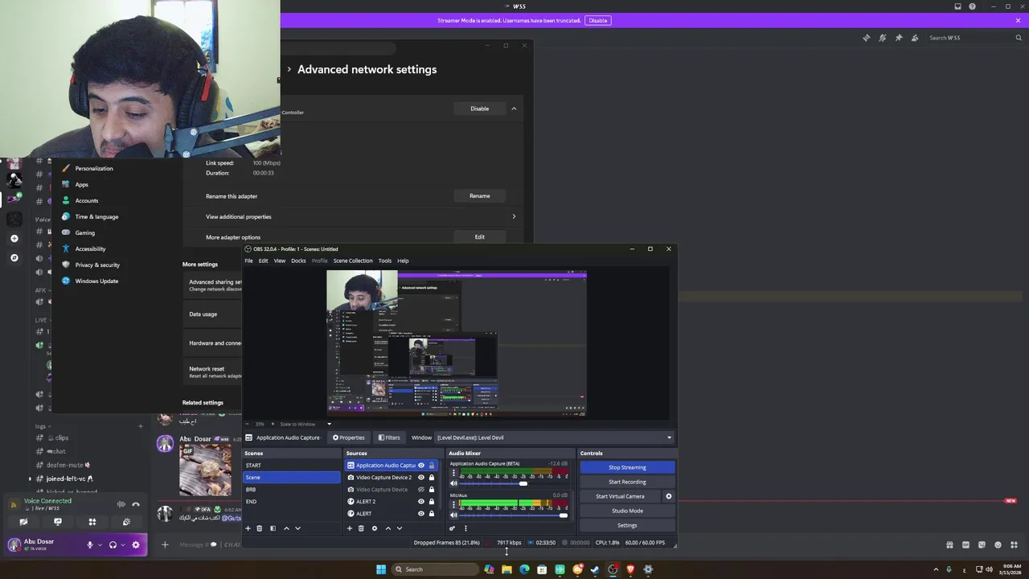The image size is (1029, 579).
Task: Toggle visibility of ALERT 2 source
Action: (x=420, y=502)
